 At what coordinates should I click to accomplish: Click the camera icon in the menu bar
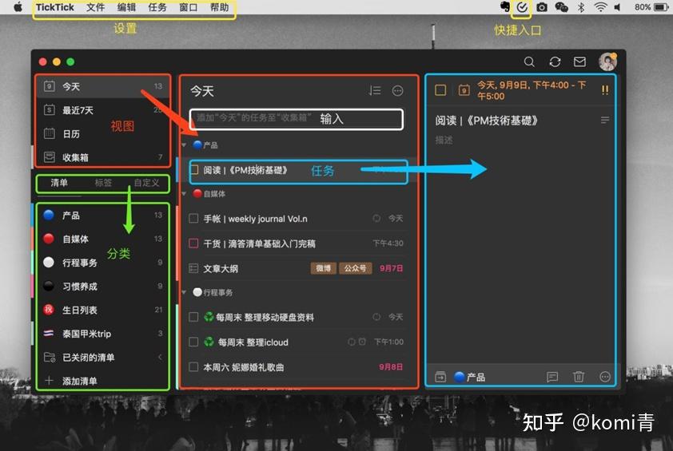(x=542, y=7)
